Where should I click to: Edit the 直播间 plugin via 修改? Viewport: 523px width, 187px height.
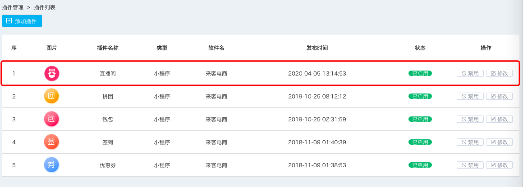[x=499, y=74]
